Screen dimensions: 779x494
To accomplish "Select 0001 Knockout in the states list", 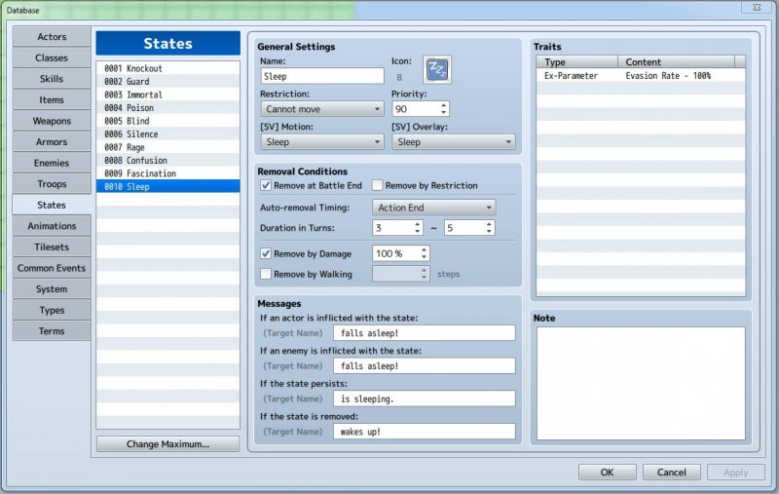I will (x=167, y=68).
